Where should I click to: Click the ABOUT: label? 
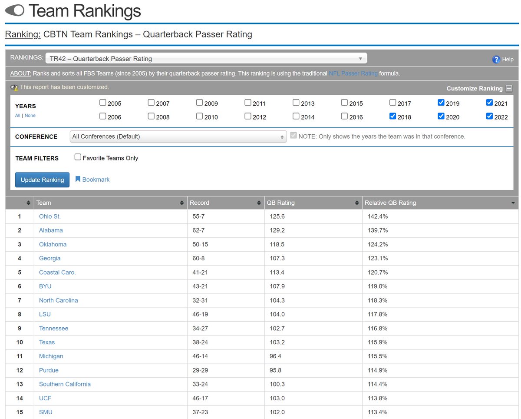(x=20, y=73)
